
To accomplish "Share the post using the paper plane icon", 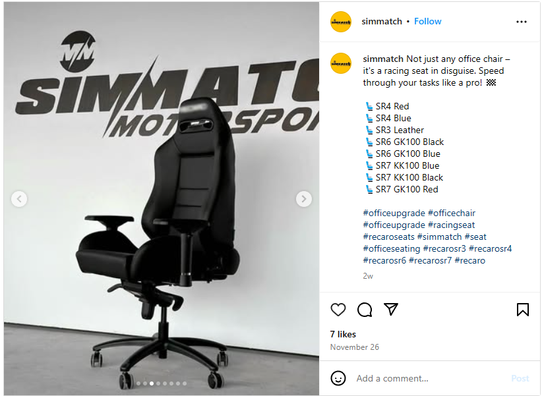I will click(391, 309).
